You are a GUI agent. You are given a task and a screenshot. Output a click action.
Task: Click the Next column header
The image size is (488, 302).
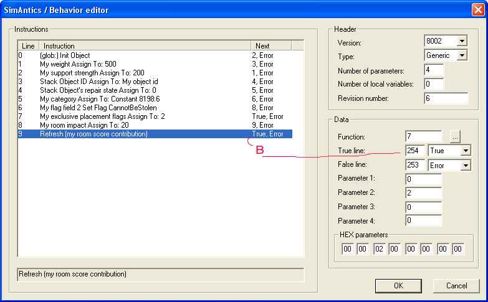click(271, 45)
